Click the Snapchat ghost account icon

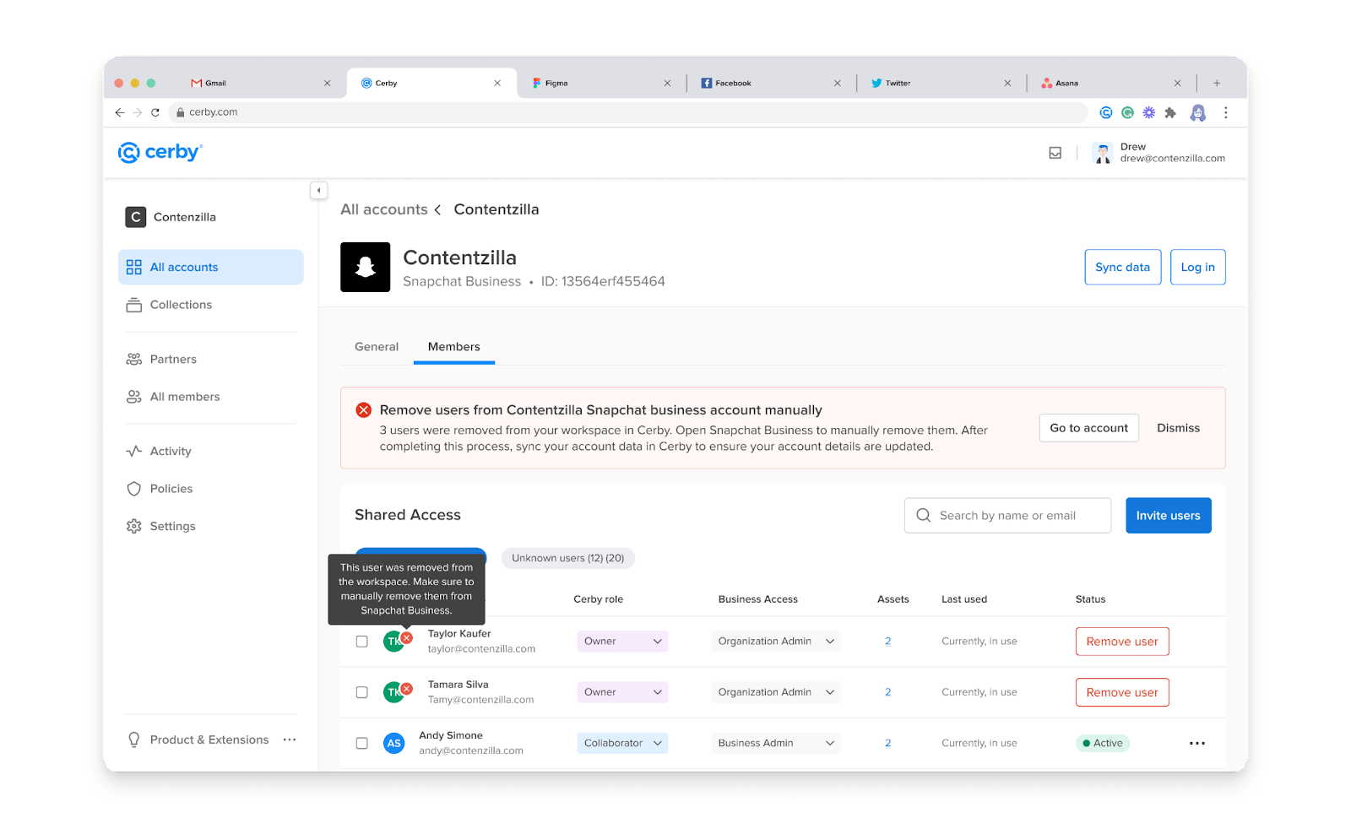pyautogui.click(x=365, y=267)
